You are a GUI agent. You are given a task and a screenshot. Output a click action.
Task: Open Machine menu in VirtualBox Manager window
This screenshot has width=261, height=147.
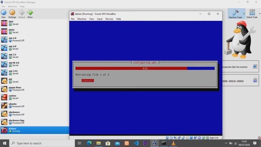tap(12, 7)
